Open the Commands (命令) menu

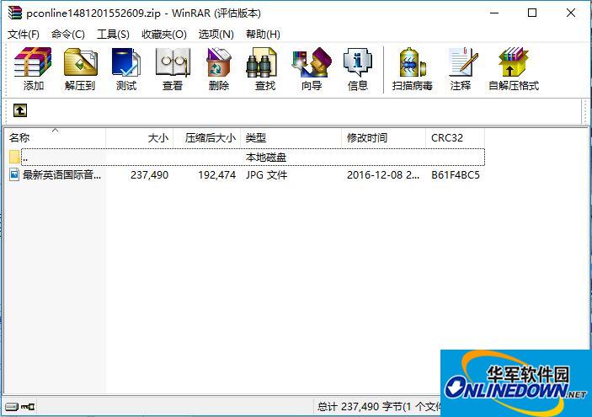coord(68,35)
